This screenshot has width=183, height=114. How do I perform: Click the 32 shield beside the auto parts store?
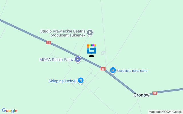103,69
